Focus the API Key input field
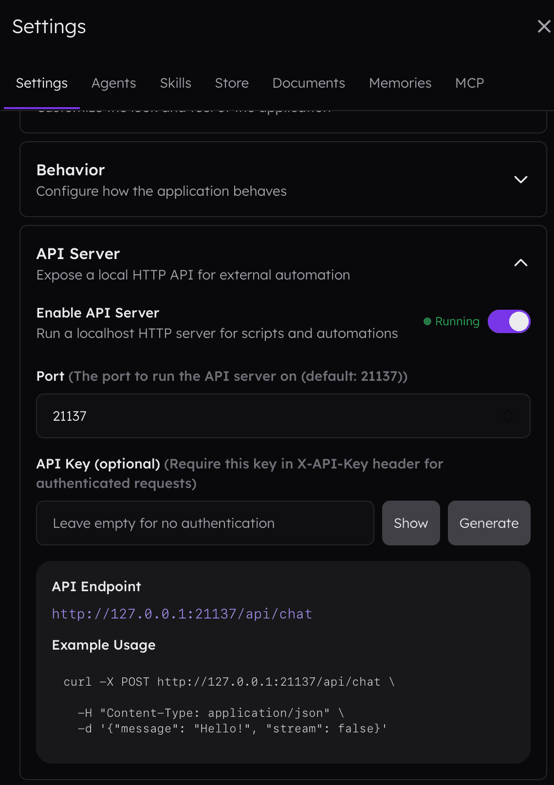Image resolution: width=554 pixels, height=785 pixels. tap(205, 523)
